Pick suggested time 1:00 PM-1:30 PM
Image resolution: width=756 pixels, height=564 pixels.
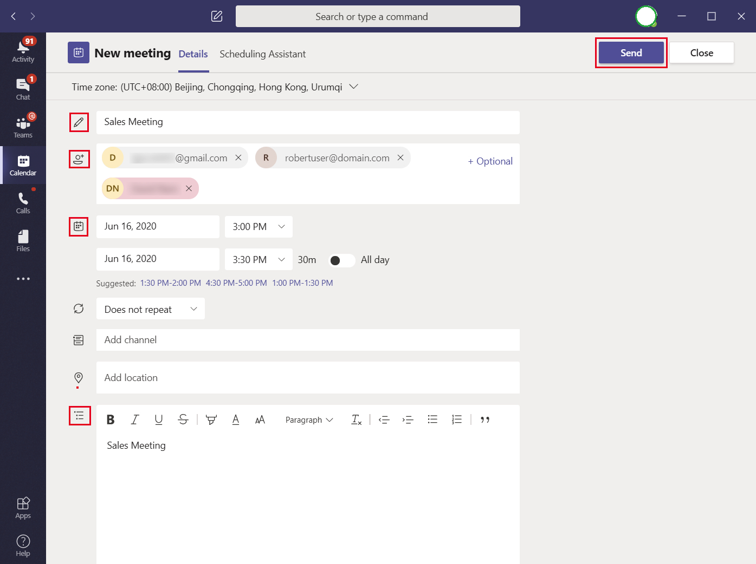pos(302,283)
